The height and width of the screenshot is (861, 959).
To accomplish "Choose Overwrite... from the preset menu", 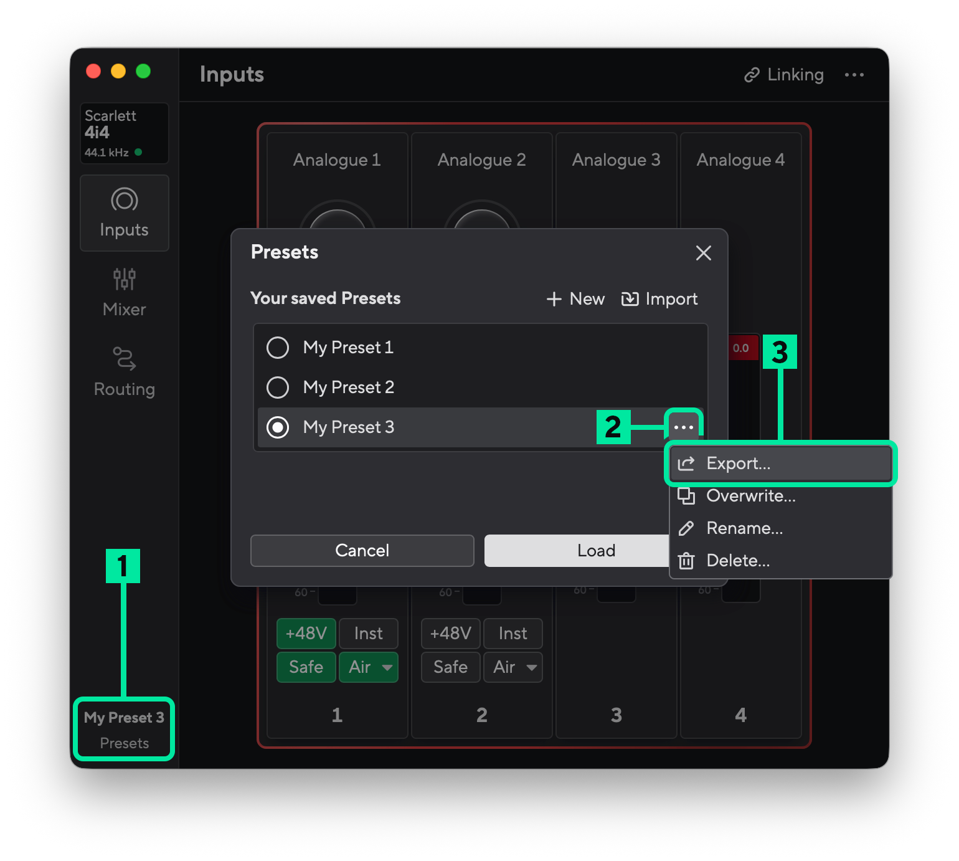I will tap(781, 496).
